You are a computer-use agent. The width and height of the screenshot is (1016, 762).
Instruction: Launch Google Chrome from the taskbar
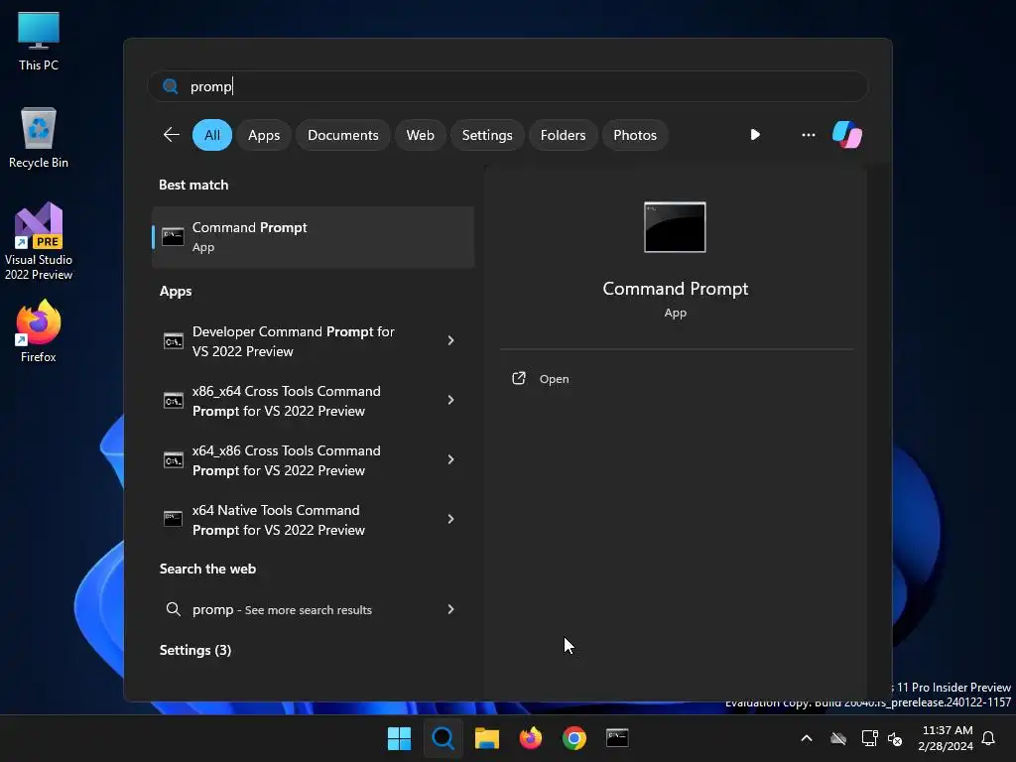[574, 738]
